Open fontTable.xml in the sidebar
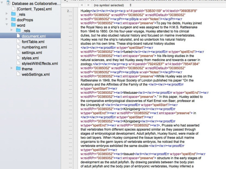 point(33,42)
